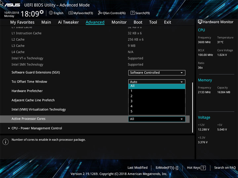This screenshot has width=238, height=178.
Task: Click the Core Voltage 1.024 V value
Action: (x=222, y=55)
